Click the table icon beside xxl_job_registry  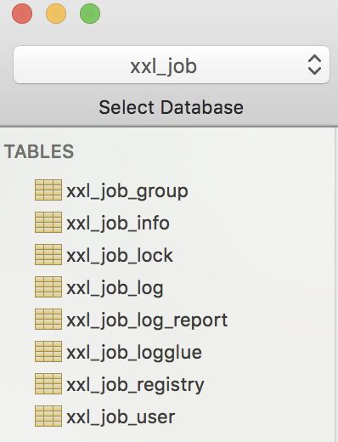48,384
